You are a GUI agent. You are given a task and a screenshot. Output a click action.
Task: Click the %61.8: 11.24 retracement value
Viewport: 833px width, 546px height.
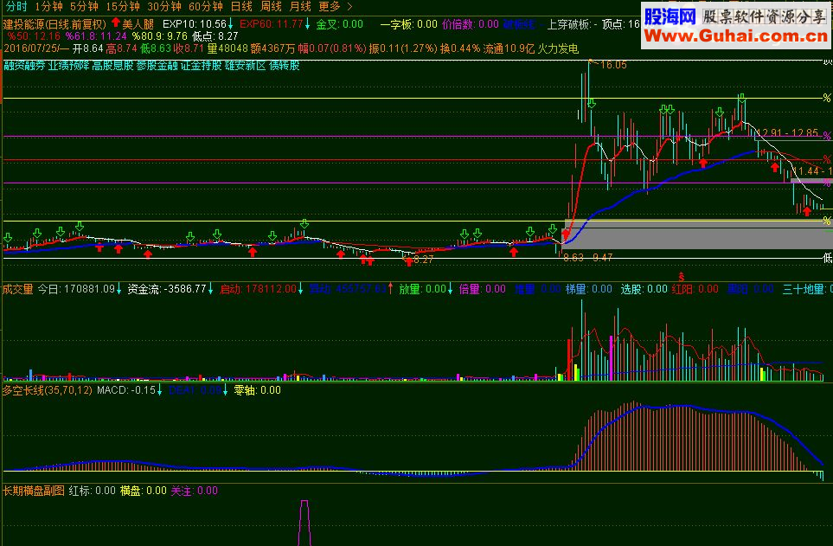96,36
